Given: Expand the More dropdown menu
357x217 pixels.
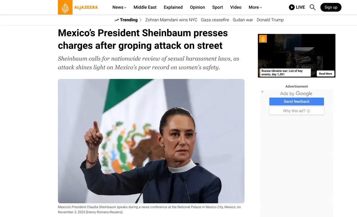Looking at the screenshot, I should pyautogui.click(x=255, y=7).
